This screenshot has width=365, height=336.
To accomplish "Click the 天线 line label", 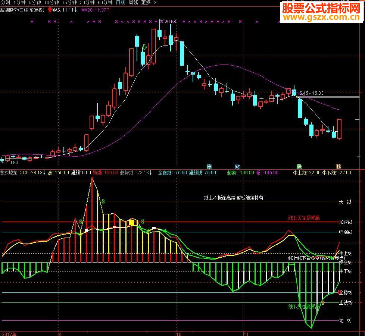I will (x=345, y=202).
